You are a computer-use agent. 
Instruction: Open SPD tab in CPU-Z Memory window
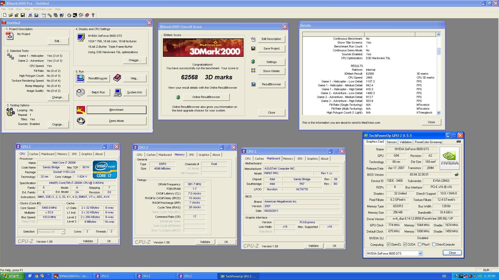tap(191, 155)
